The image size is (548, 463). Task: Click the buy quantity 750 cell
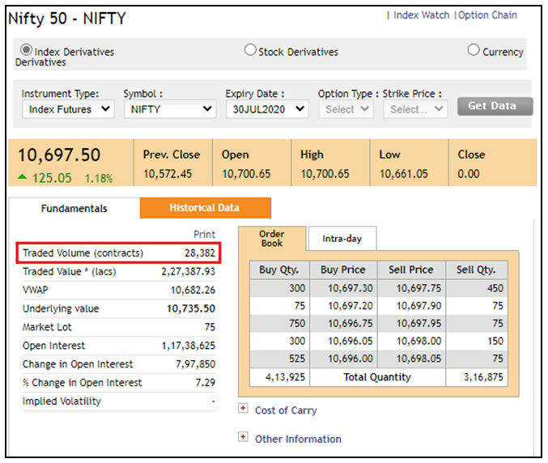point(279,324)
